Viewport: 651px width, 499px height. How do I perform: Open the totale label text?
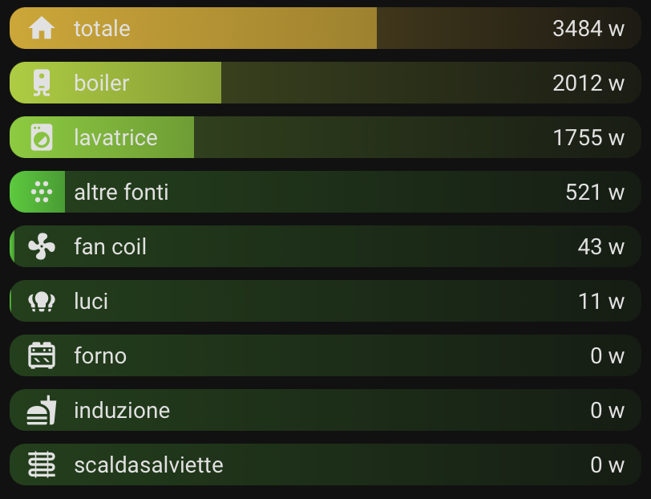(102, 29)
